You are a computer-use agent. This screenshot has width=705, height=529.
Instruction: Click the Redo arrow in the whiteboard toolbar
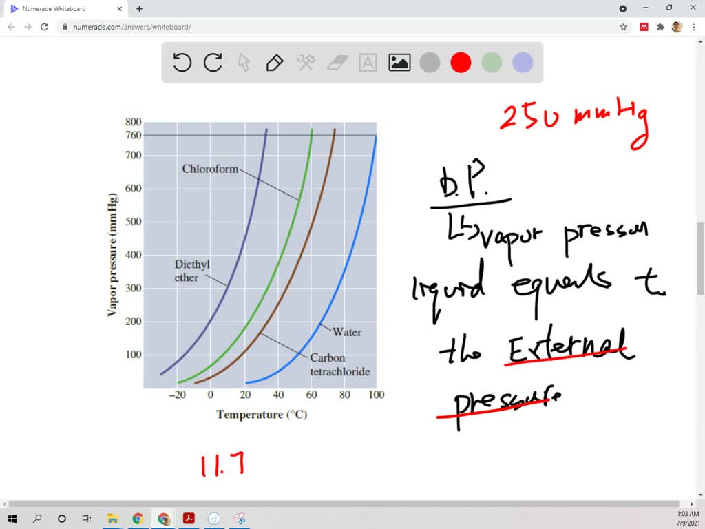(x=213, y=62)
